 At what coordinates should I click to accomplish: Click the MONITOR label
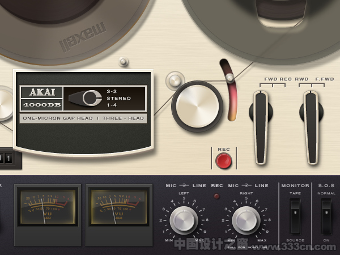(295, 186)
